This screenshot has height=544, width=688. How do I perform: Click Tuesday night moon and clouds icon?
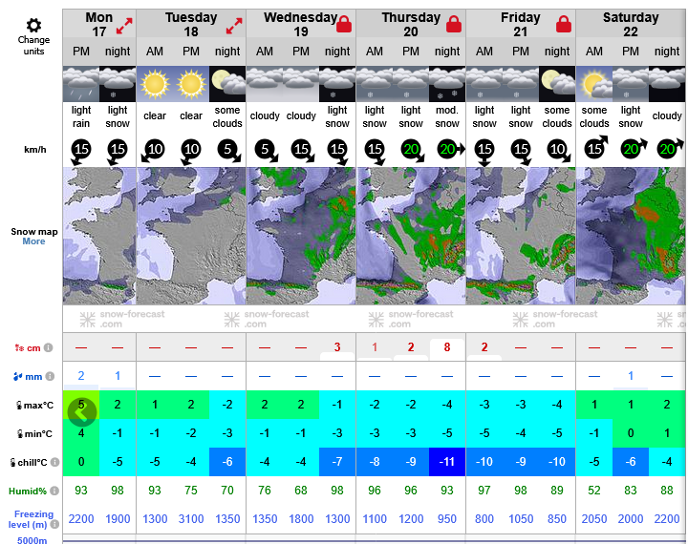pyautogui.click(x=227, y=84)
